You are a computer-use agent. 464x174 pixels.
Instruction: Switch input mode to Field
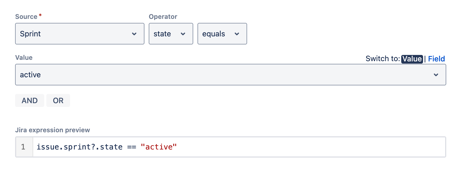[x=436, y=59]
